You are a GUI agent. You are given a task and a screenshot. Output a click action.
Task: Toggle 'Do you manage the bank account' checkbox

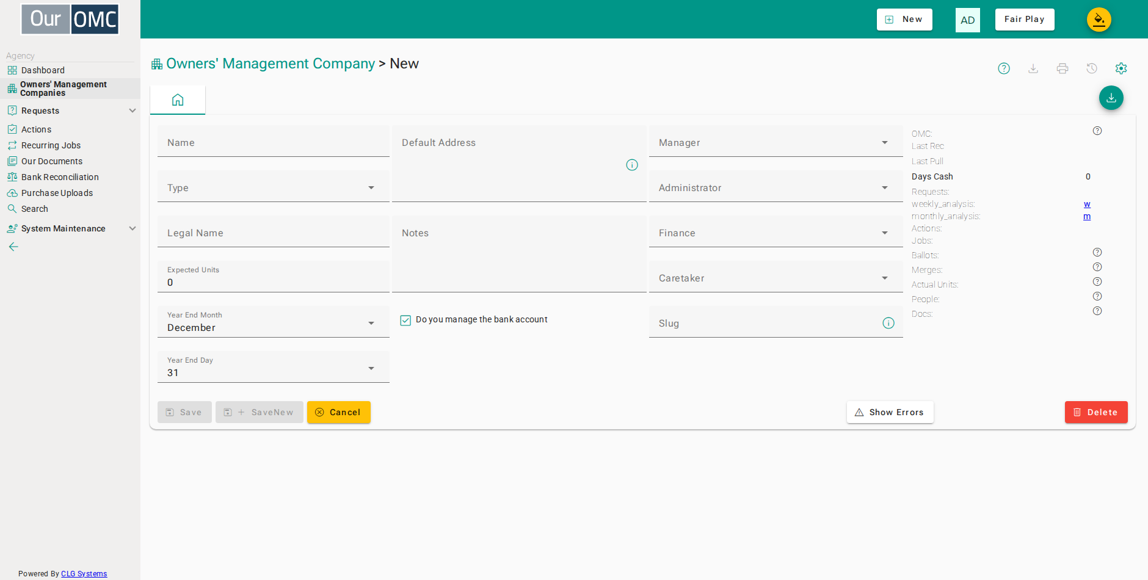405,320
